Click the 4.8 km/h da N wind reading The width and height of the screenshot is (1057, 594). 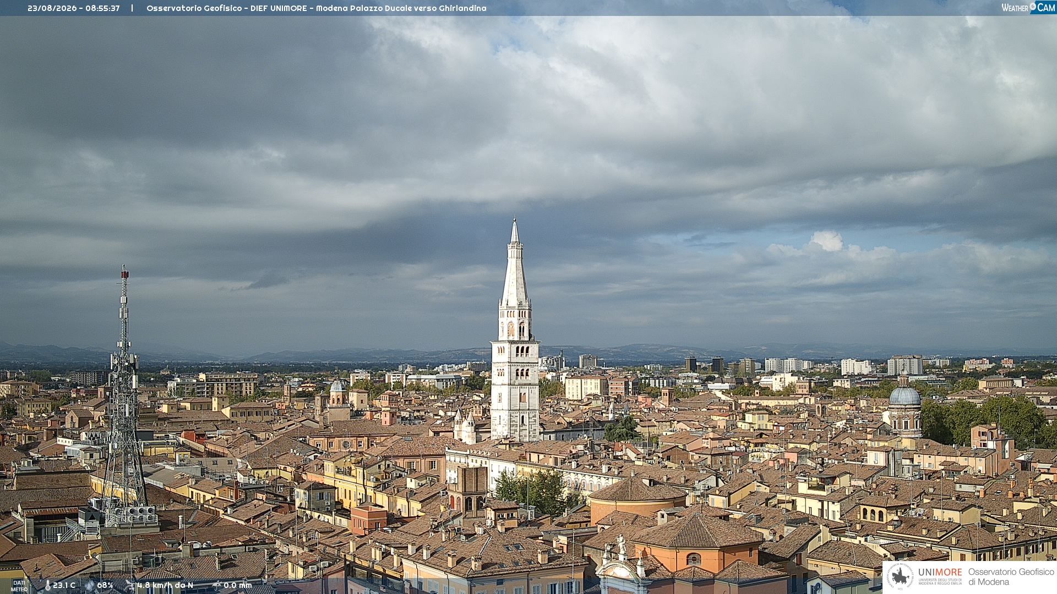pos(165,586)
